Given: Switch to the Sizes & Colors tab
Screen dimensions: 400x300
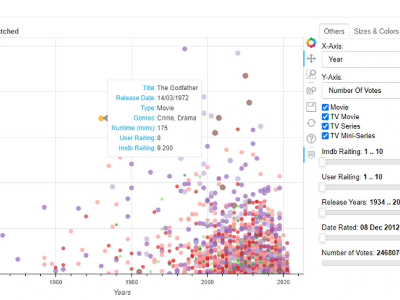Looking at the screenshot, I should tap(376, 31).
